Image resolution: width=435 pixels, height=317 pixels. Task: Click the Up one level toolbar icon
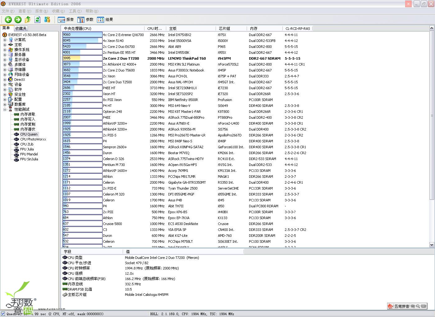28,20
